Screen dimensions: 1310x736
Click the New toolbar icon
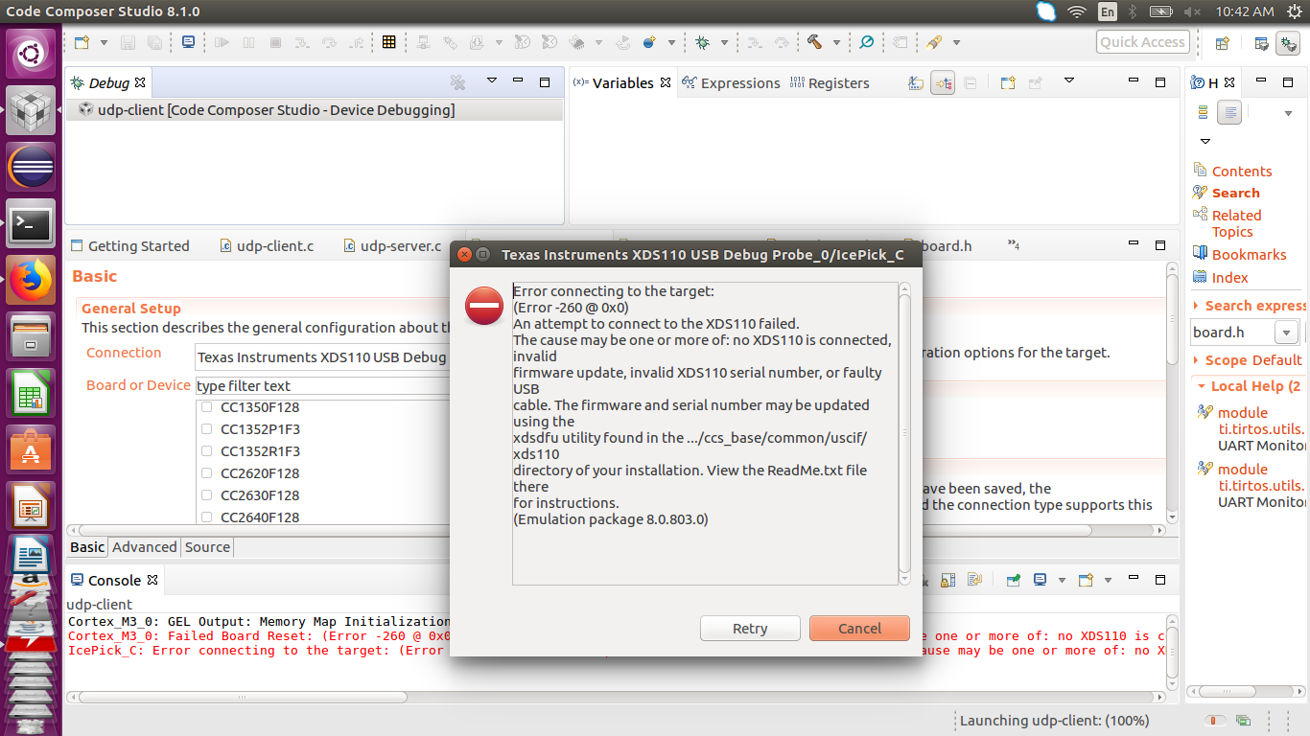point(82,42)
